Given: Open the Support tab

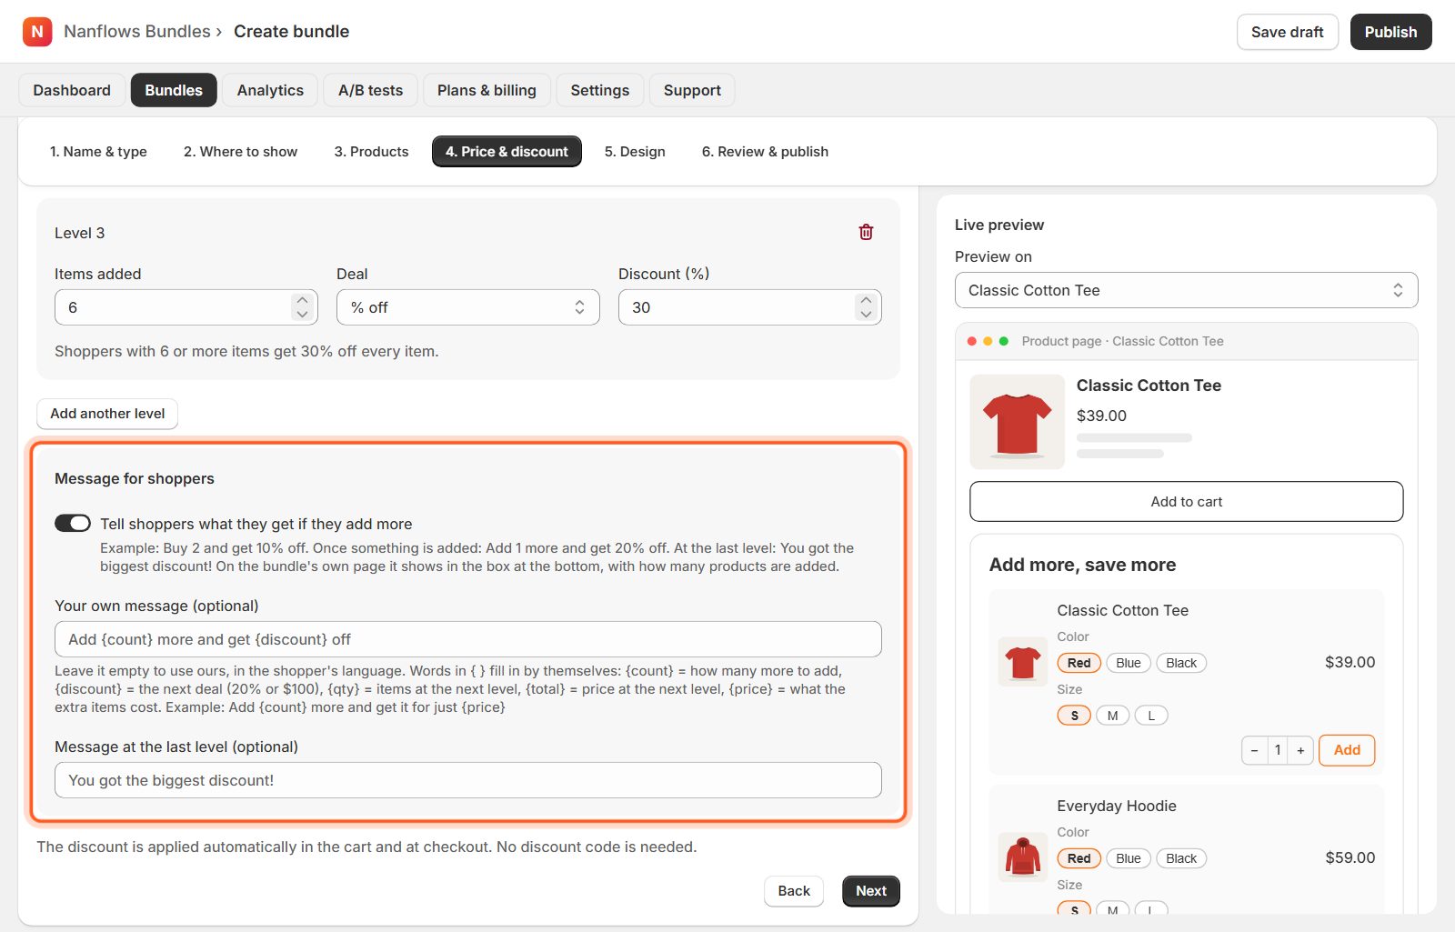Looking at the screenshot, I should [x=692, y=90].
